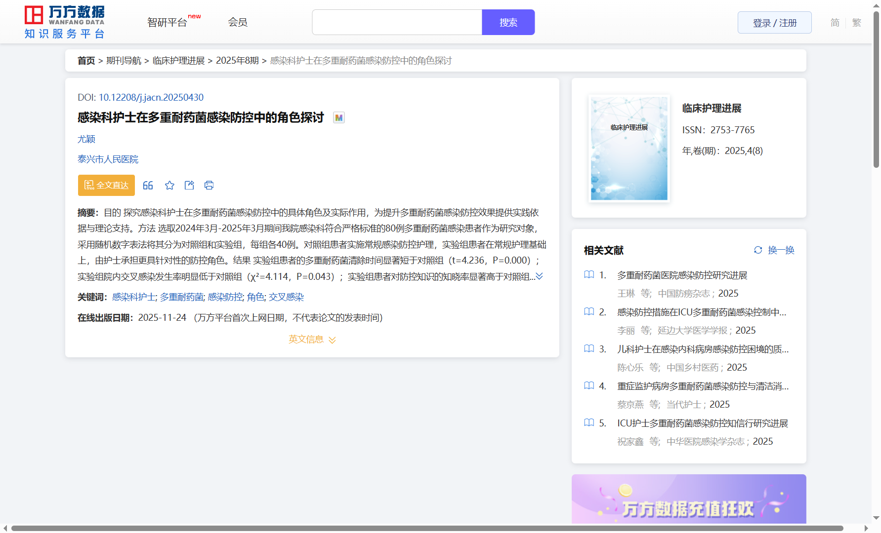Click book icon beside first related article
The width and height of the screenshot is (881, 533).
[589, 275]
